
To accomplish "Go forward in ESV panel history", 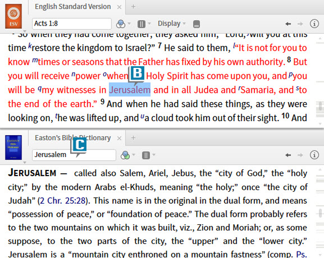I will [300, 24].
